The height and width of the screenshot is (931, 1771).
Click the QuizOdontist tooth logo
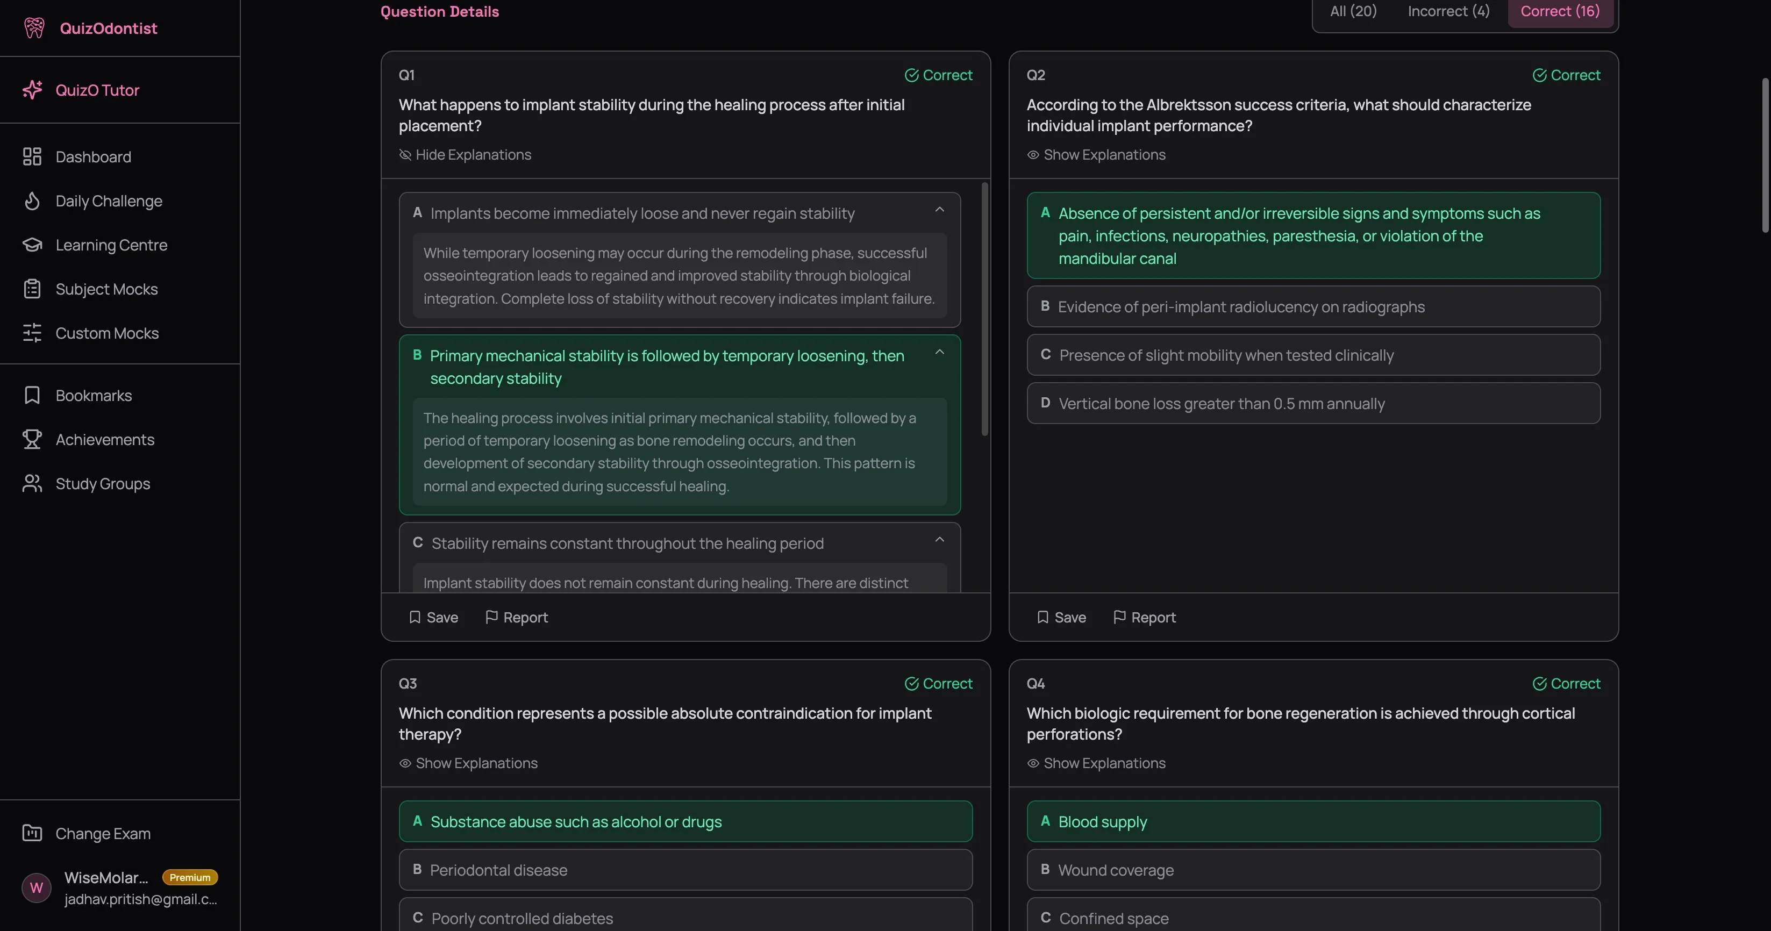click(34, 27)
